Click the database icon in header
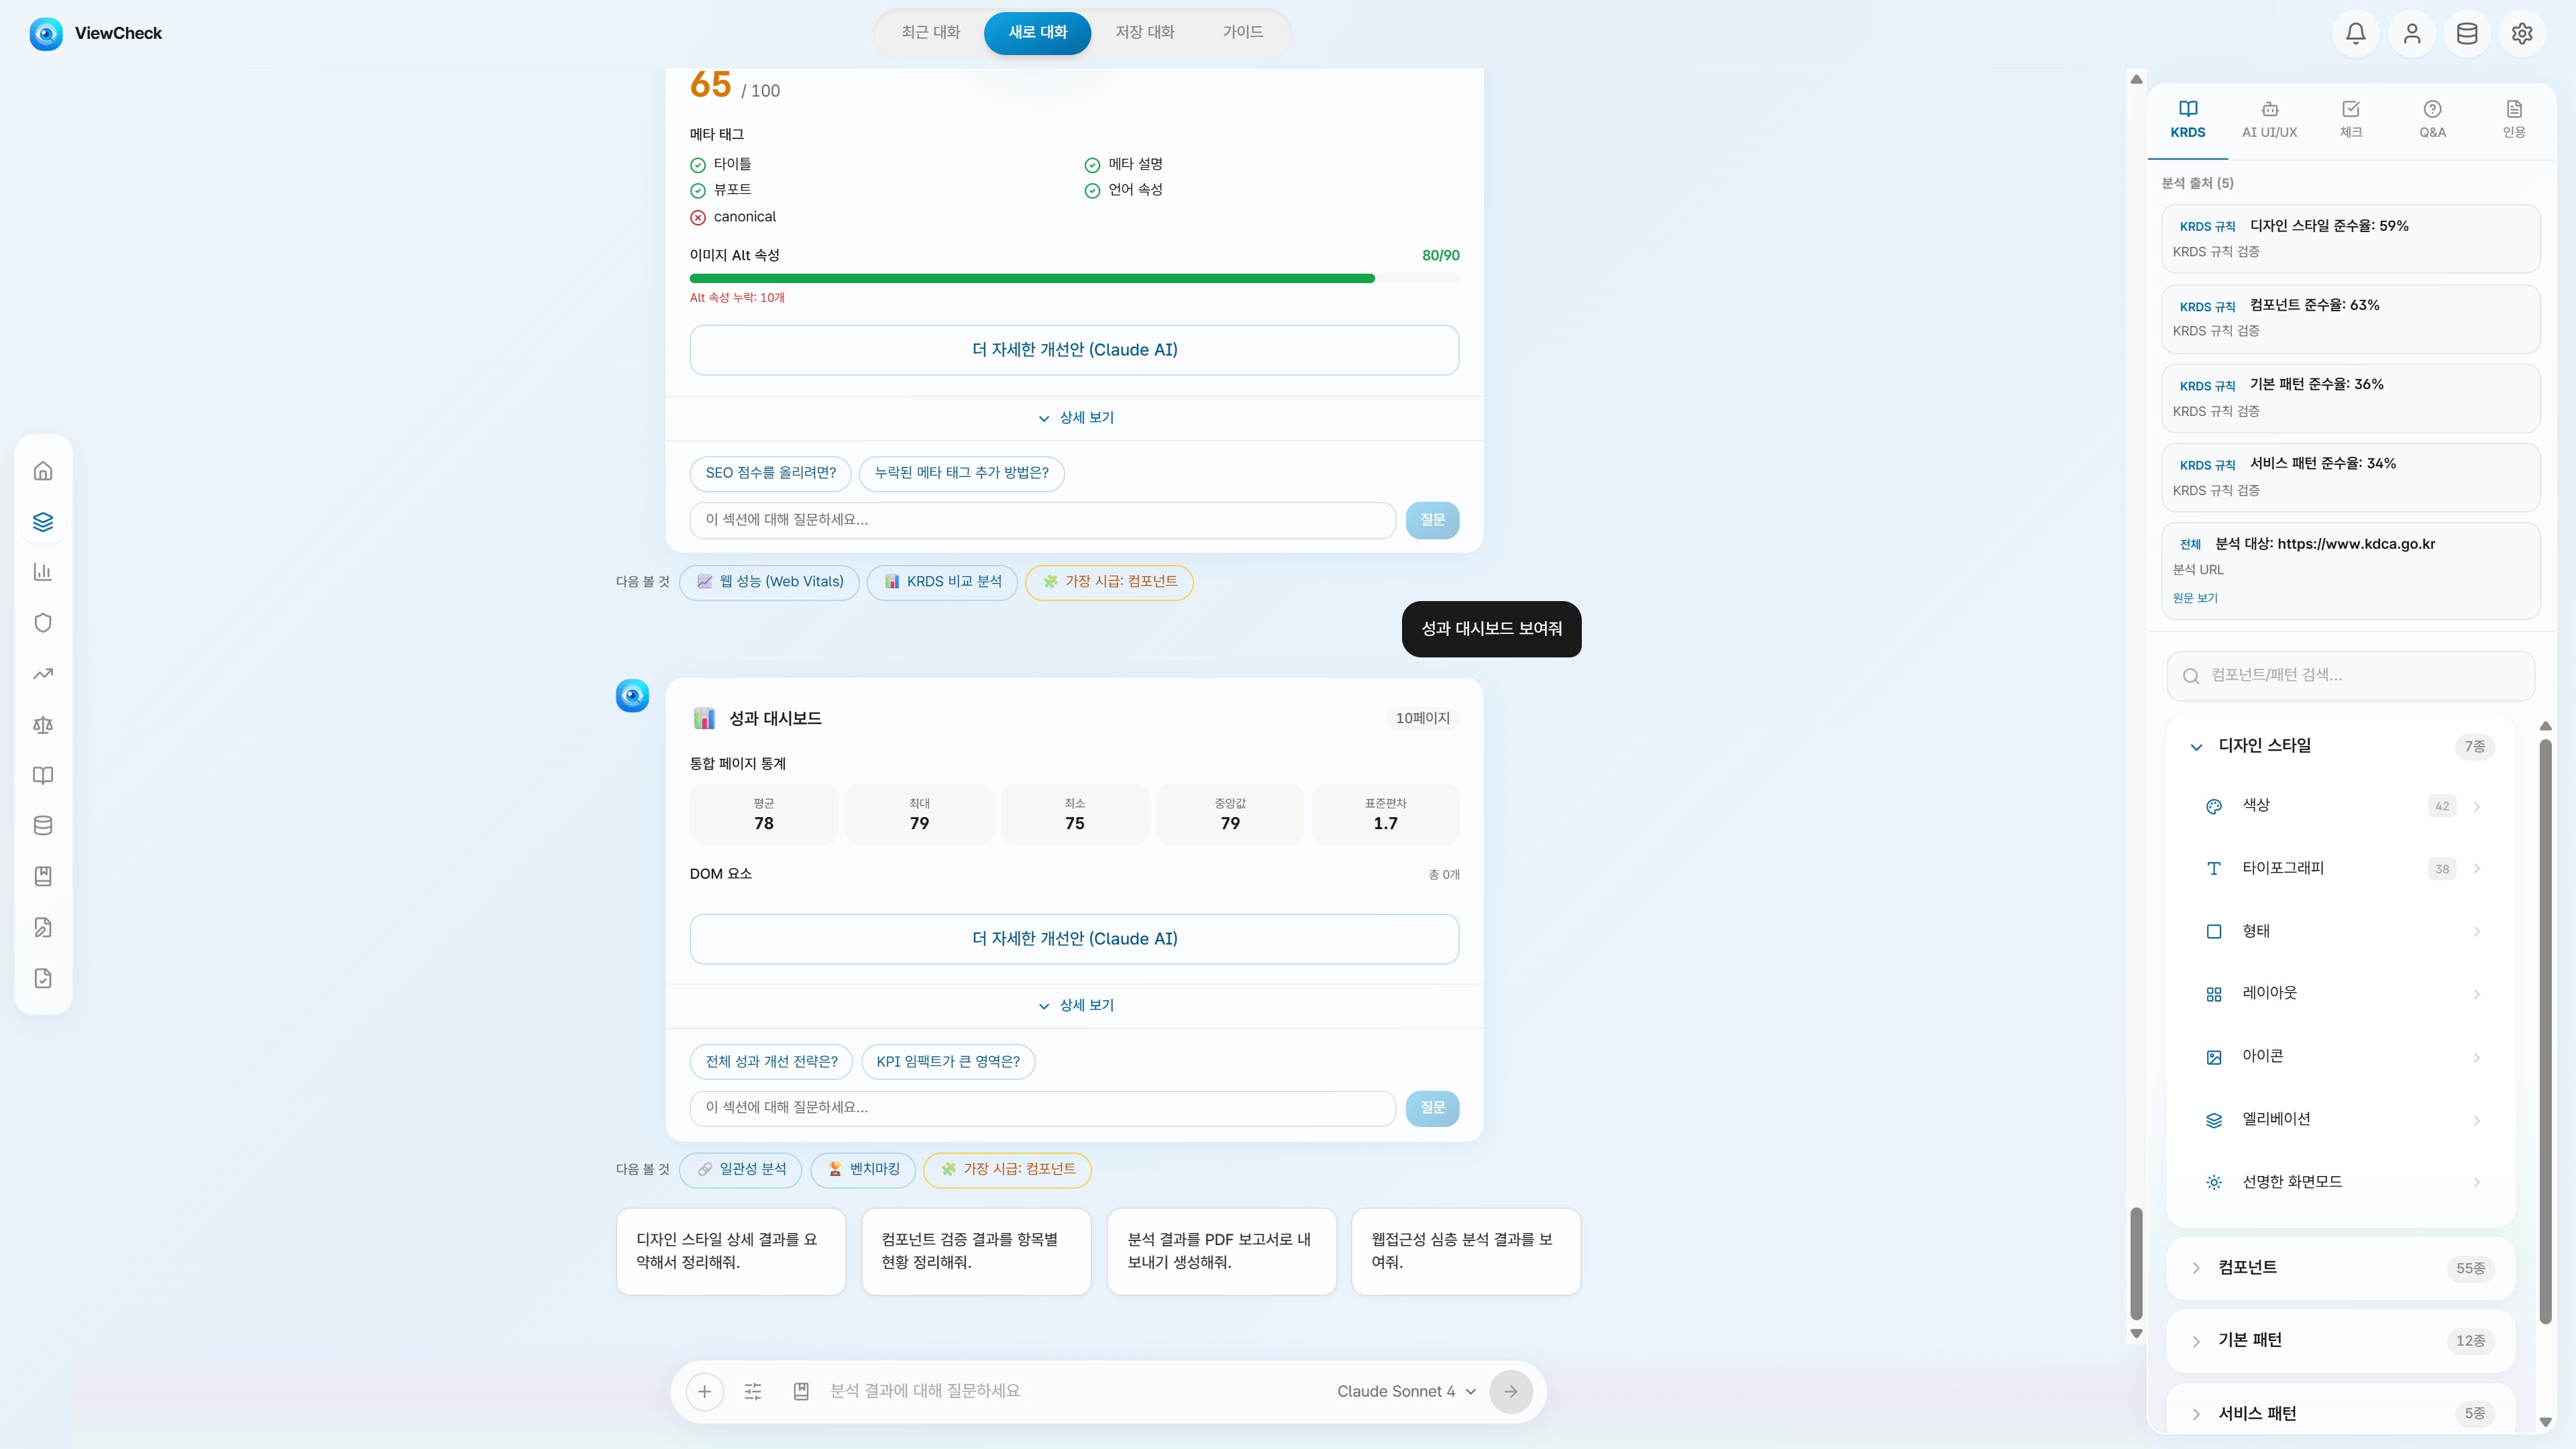This screenshot has width=2576, height=1449. 2467,34
